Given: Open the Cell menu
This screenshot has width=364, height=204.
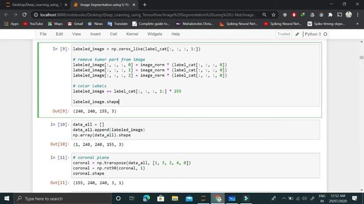Looking at the screenshot, I should pyautogui.click(x=113, y=34).
